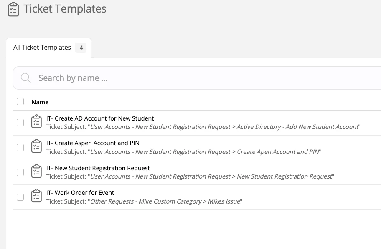Tick the IT- New Student Registration Request checkbox
381x249 pixels.
[x=20, y=172]
